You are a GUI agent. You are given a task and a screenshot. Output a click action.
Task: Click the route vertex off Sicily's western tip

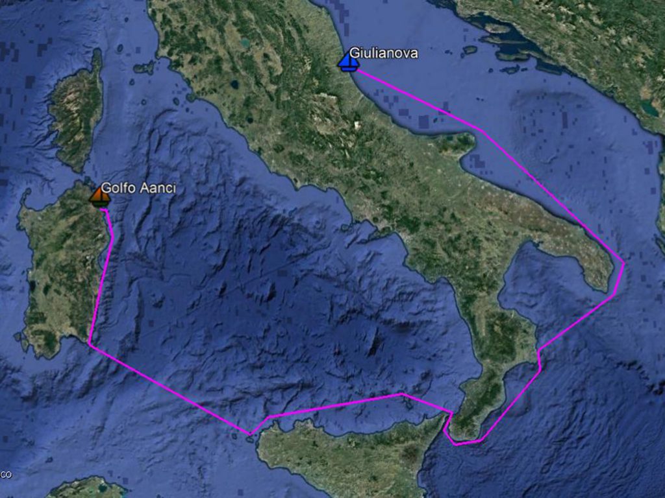[250, 434]
